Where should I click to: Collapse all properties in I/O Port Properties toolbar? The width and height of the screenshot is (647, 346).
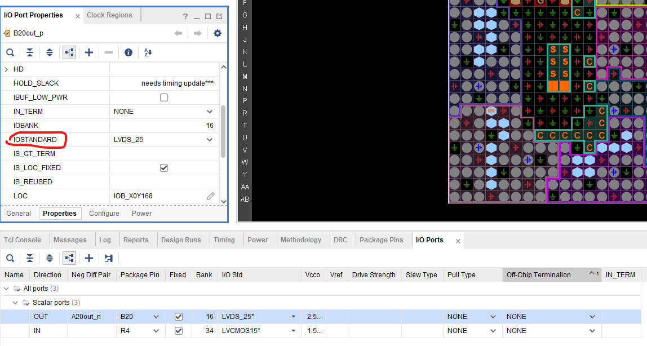pyautogui.click(x=30, y=52)
